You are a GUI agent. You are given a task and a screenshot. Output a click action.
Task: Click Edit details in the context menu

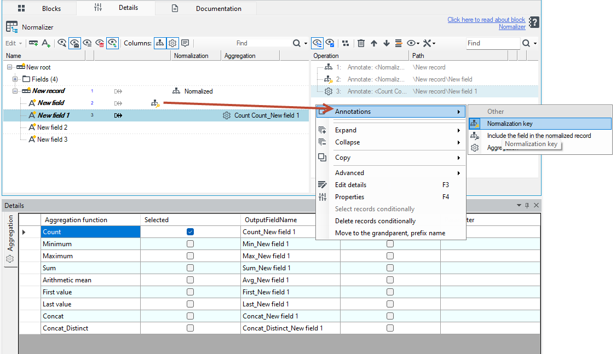[x=391, y=185]
